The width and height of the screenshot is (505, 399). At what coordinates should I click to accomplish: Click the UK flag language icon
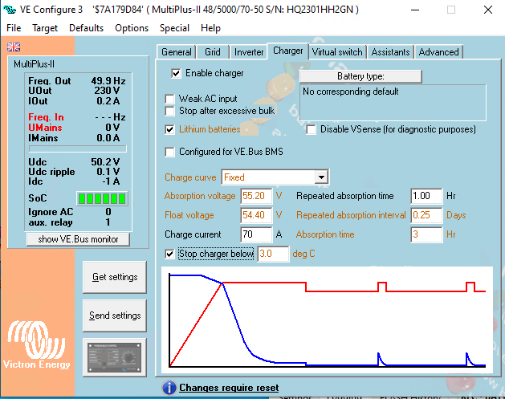click(14, 47)
